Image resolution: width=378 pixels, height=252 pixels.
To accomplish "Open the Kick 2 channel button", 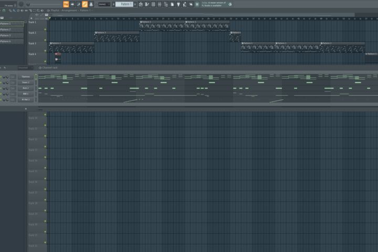I will click(26, 88).
